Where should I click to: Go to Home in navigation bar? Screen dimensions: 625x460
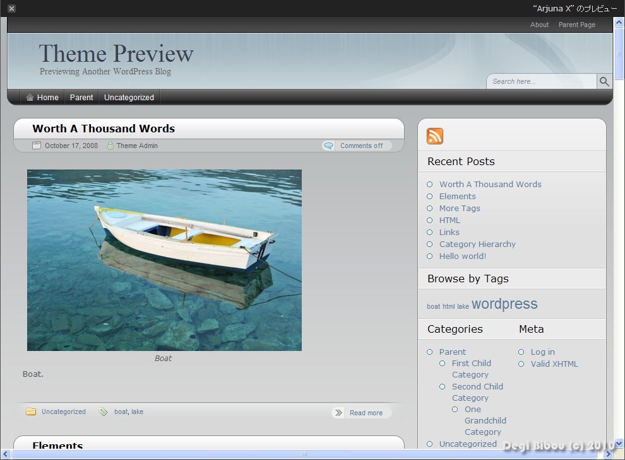click(x=48, y=98)
